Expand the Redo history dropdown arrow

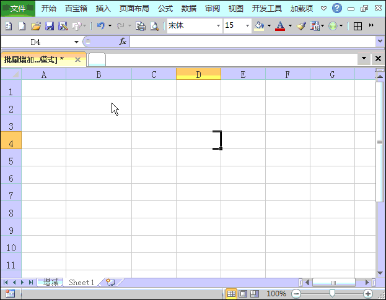[129, 25]
